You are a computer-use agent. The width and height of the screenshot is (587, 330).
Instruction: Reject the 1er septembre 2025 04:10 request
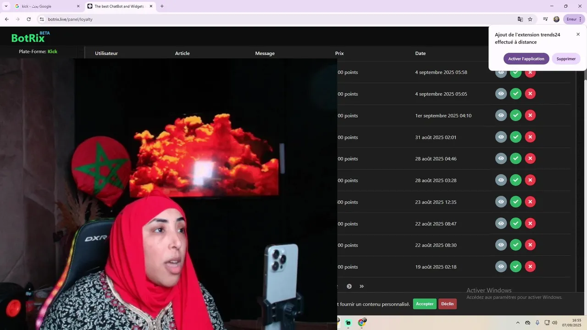click(x=530, y=115)
